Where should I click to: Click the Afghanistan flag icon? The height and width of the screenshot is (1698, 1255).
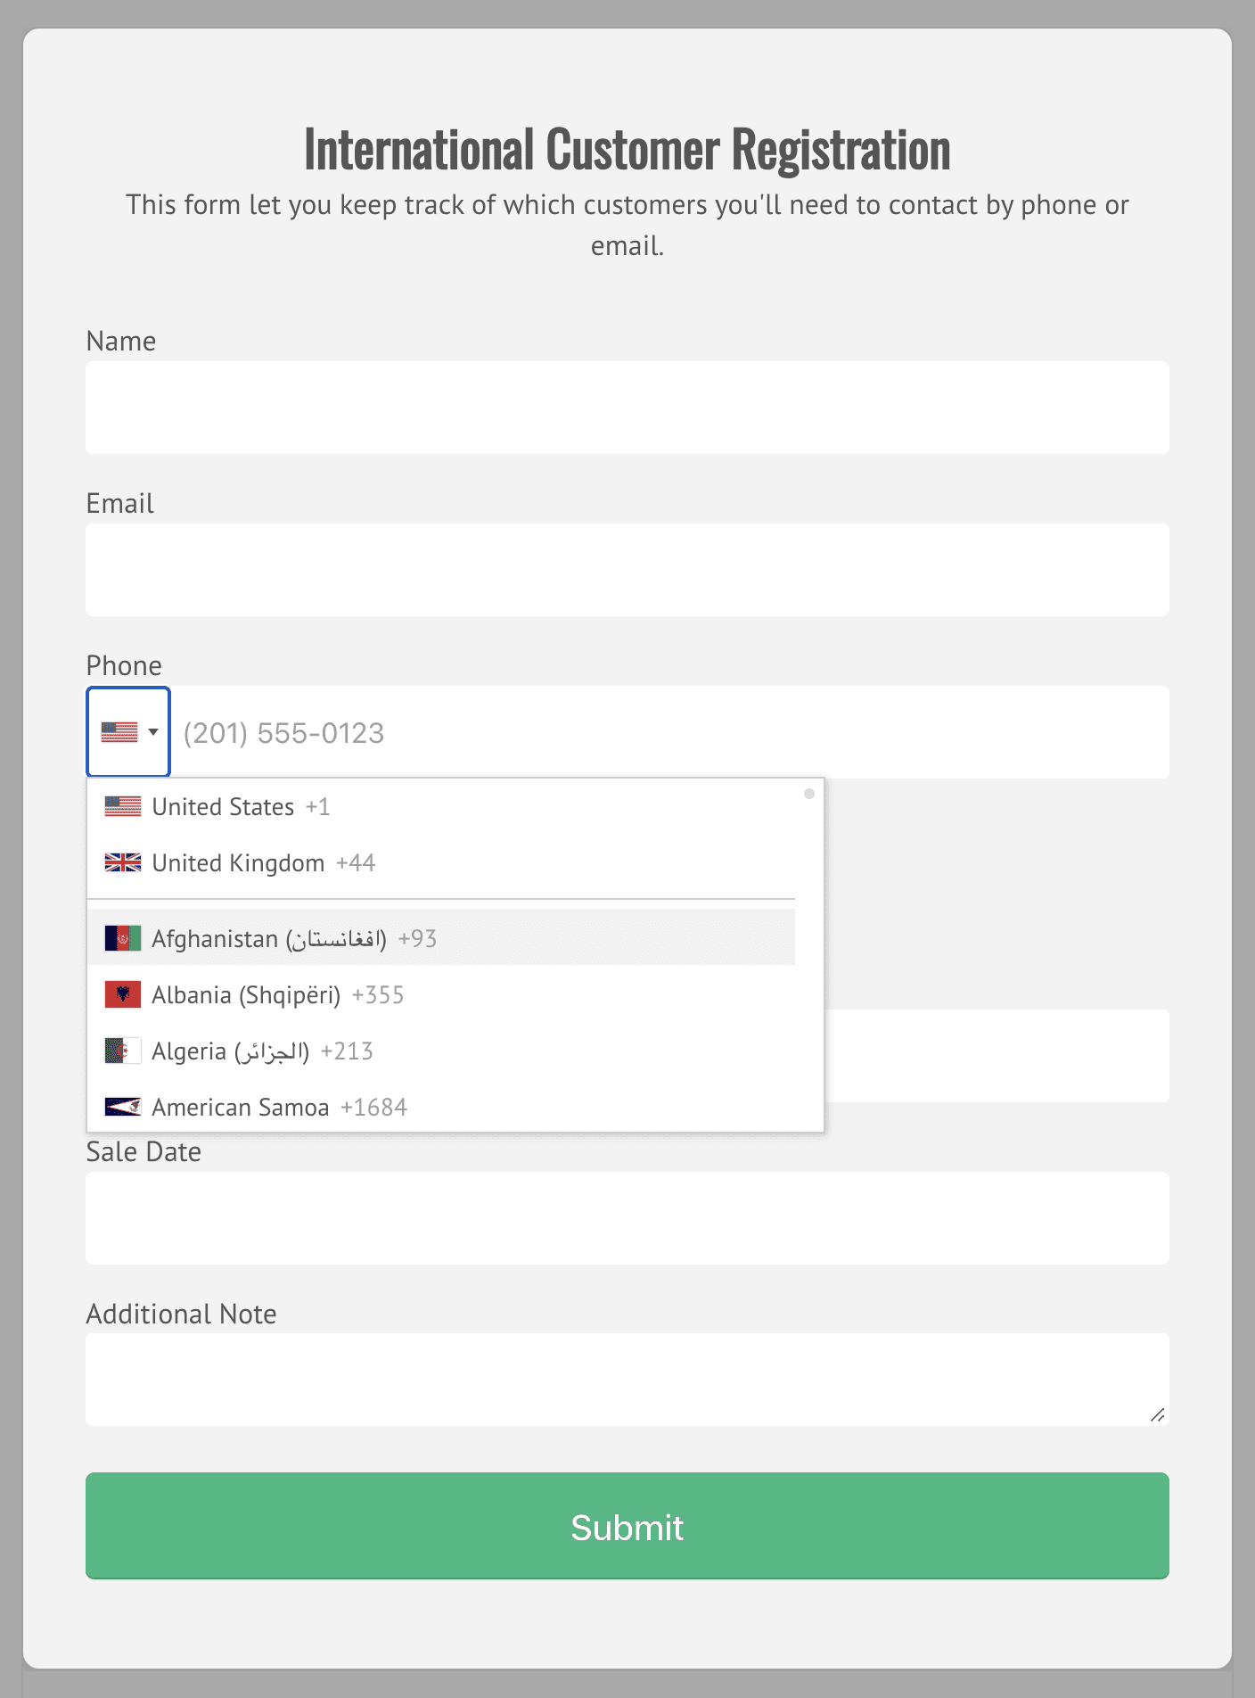coord(123,938)
